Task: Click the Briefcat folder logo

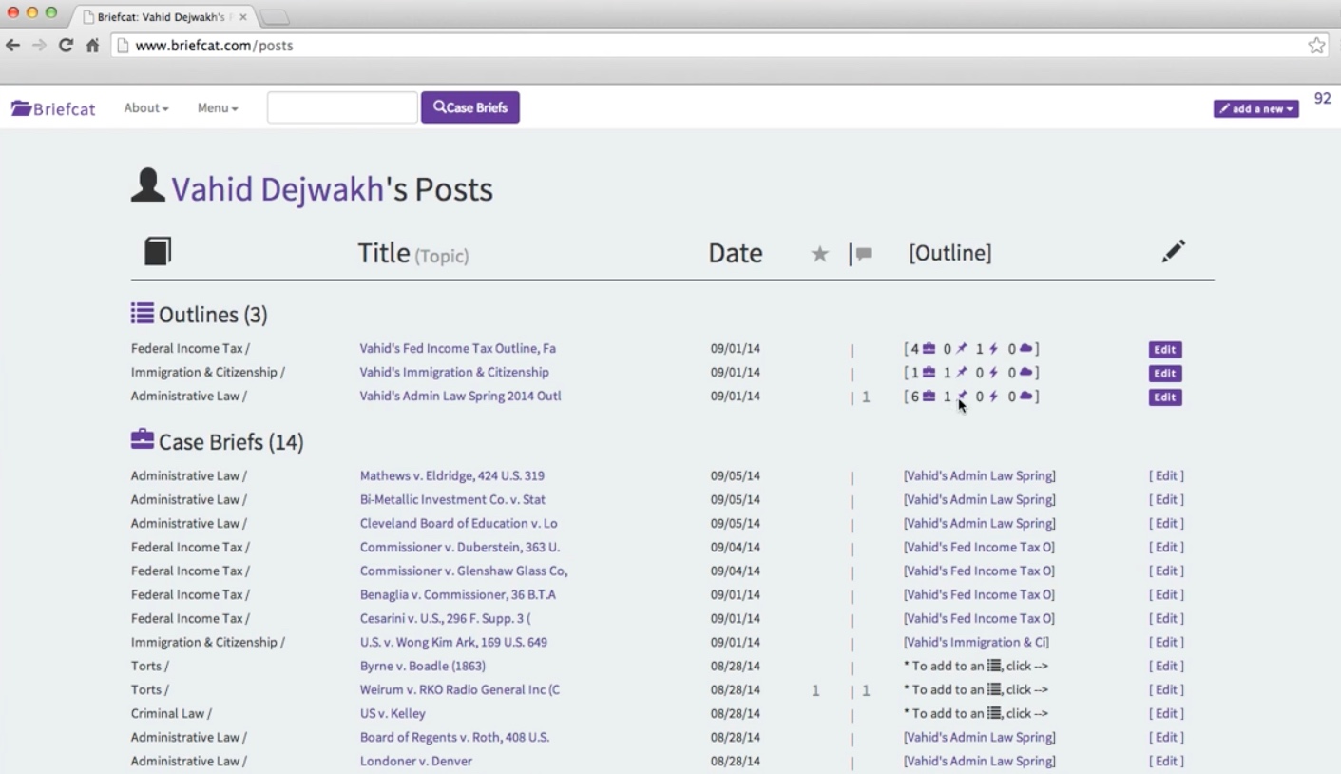Action: [x=22, y=108]
